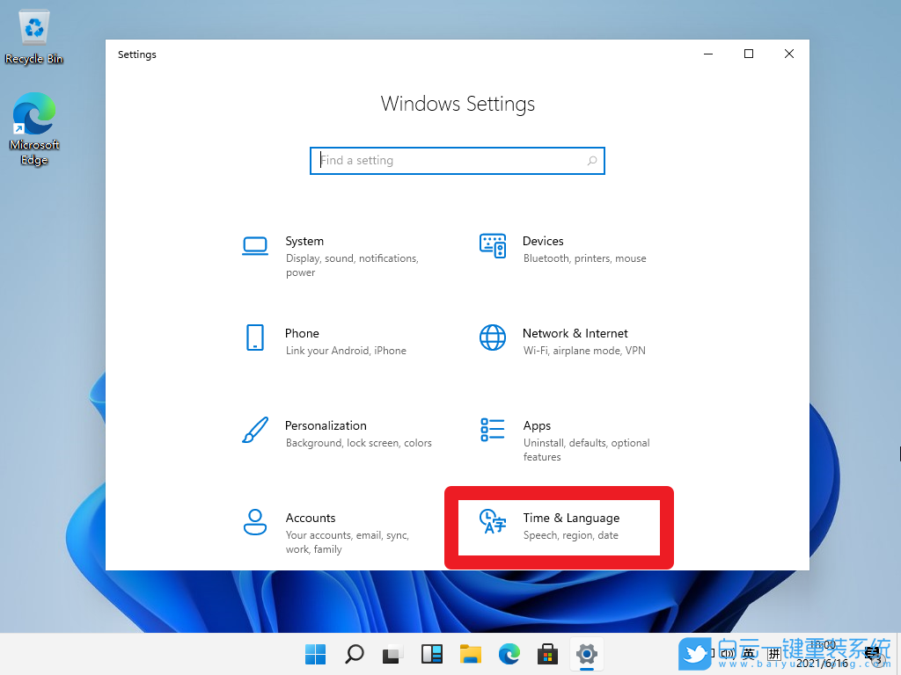This screenshot has height=675, width=901.
Task: Open Microsoft Store from the taskbar
Action: (547, 655)
